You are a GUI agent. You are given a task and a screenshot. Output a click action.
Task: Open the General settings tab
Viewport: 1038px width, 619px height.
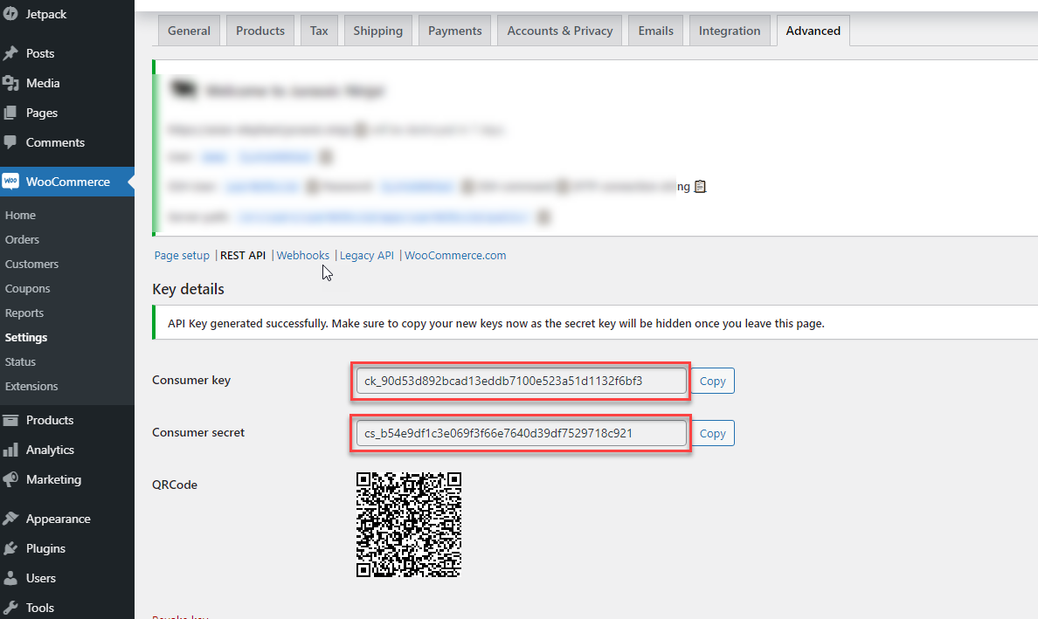pos(189,31)
